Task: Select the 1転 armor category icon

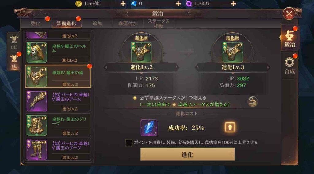Action: pyautogui.click(x=14, y=61)
